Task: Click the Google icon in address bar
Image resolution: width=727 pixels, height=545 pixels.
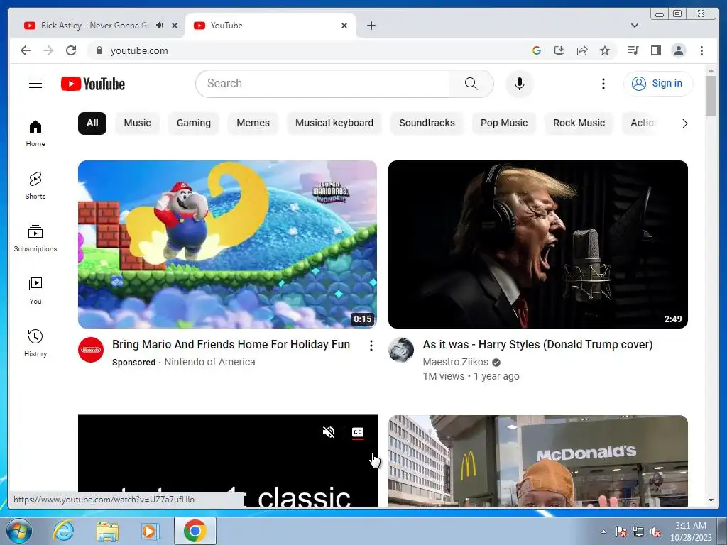Action: (x=537, y=50)
